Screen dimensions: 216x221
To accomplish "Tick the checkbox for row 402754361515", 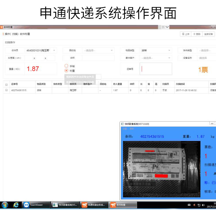I will [x=6, y=90].
